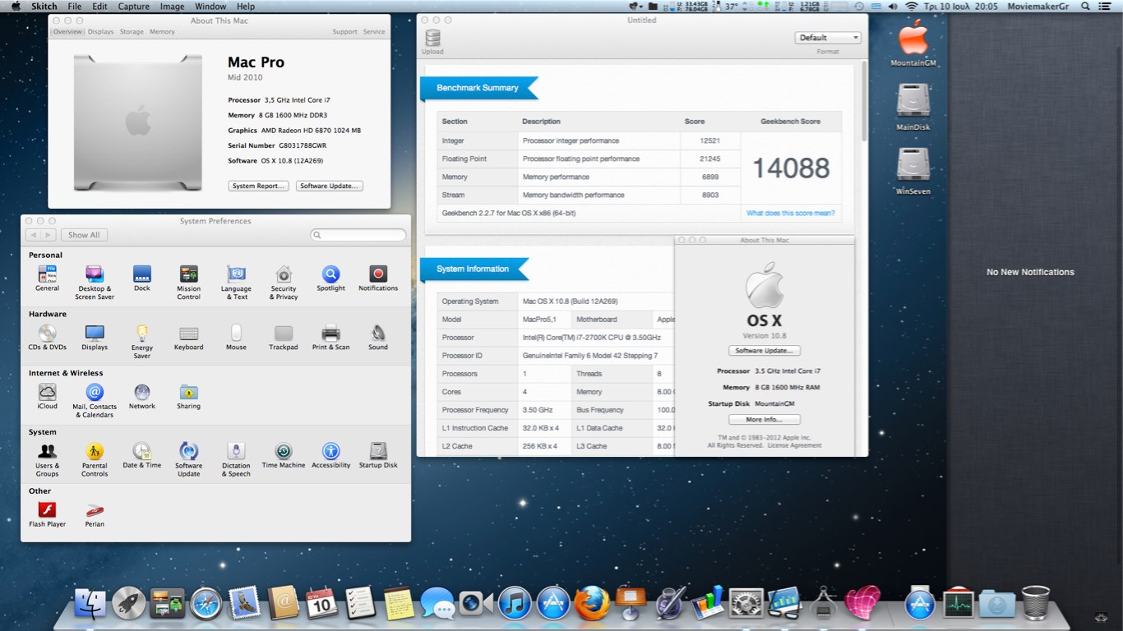This screenshot has width=1123, height=631.
Task: Click the System Report... button
Action: click(x=258, y=187)
